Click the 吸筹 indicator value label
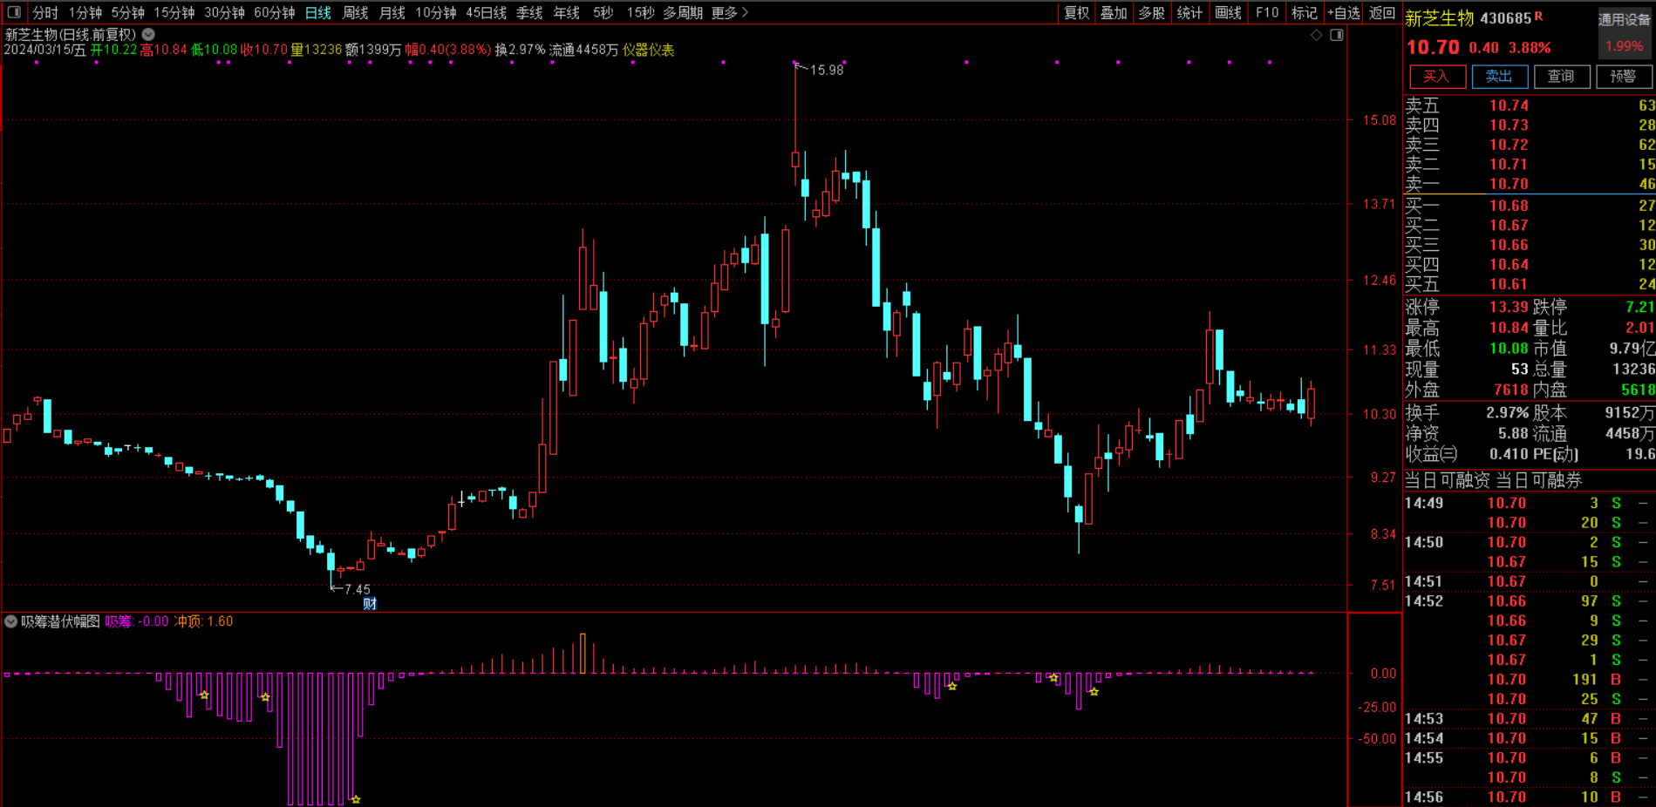The width and height of the screenshot is (1656, 807). 138,621
